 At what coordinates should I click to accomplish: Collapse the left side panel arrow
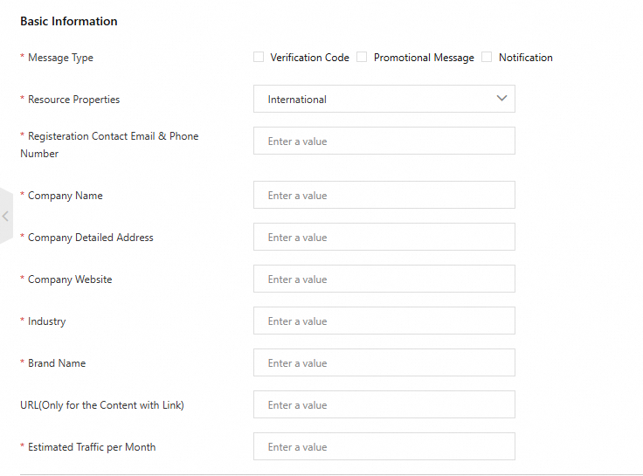pos(5,216)
